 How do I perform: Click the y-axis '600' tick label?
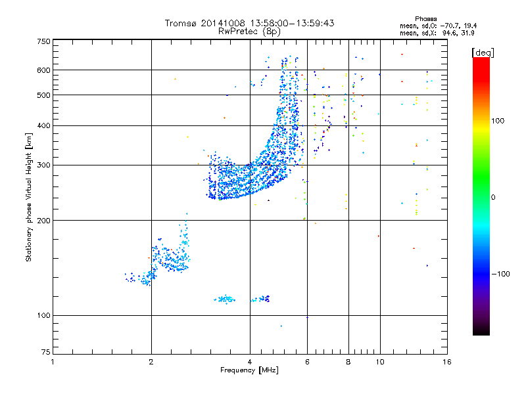point(43,70)
